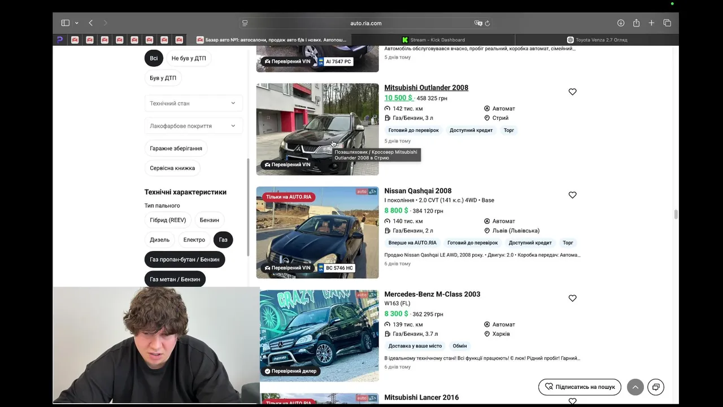Click the AI 7547 PC license plate badge
Image resolution: width=723 pixels, height=407 pixels.
pyautogui.click(x=335, y=62)
